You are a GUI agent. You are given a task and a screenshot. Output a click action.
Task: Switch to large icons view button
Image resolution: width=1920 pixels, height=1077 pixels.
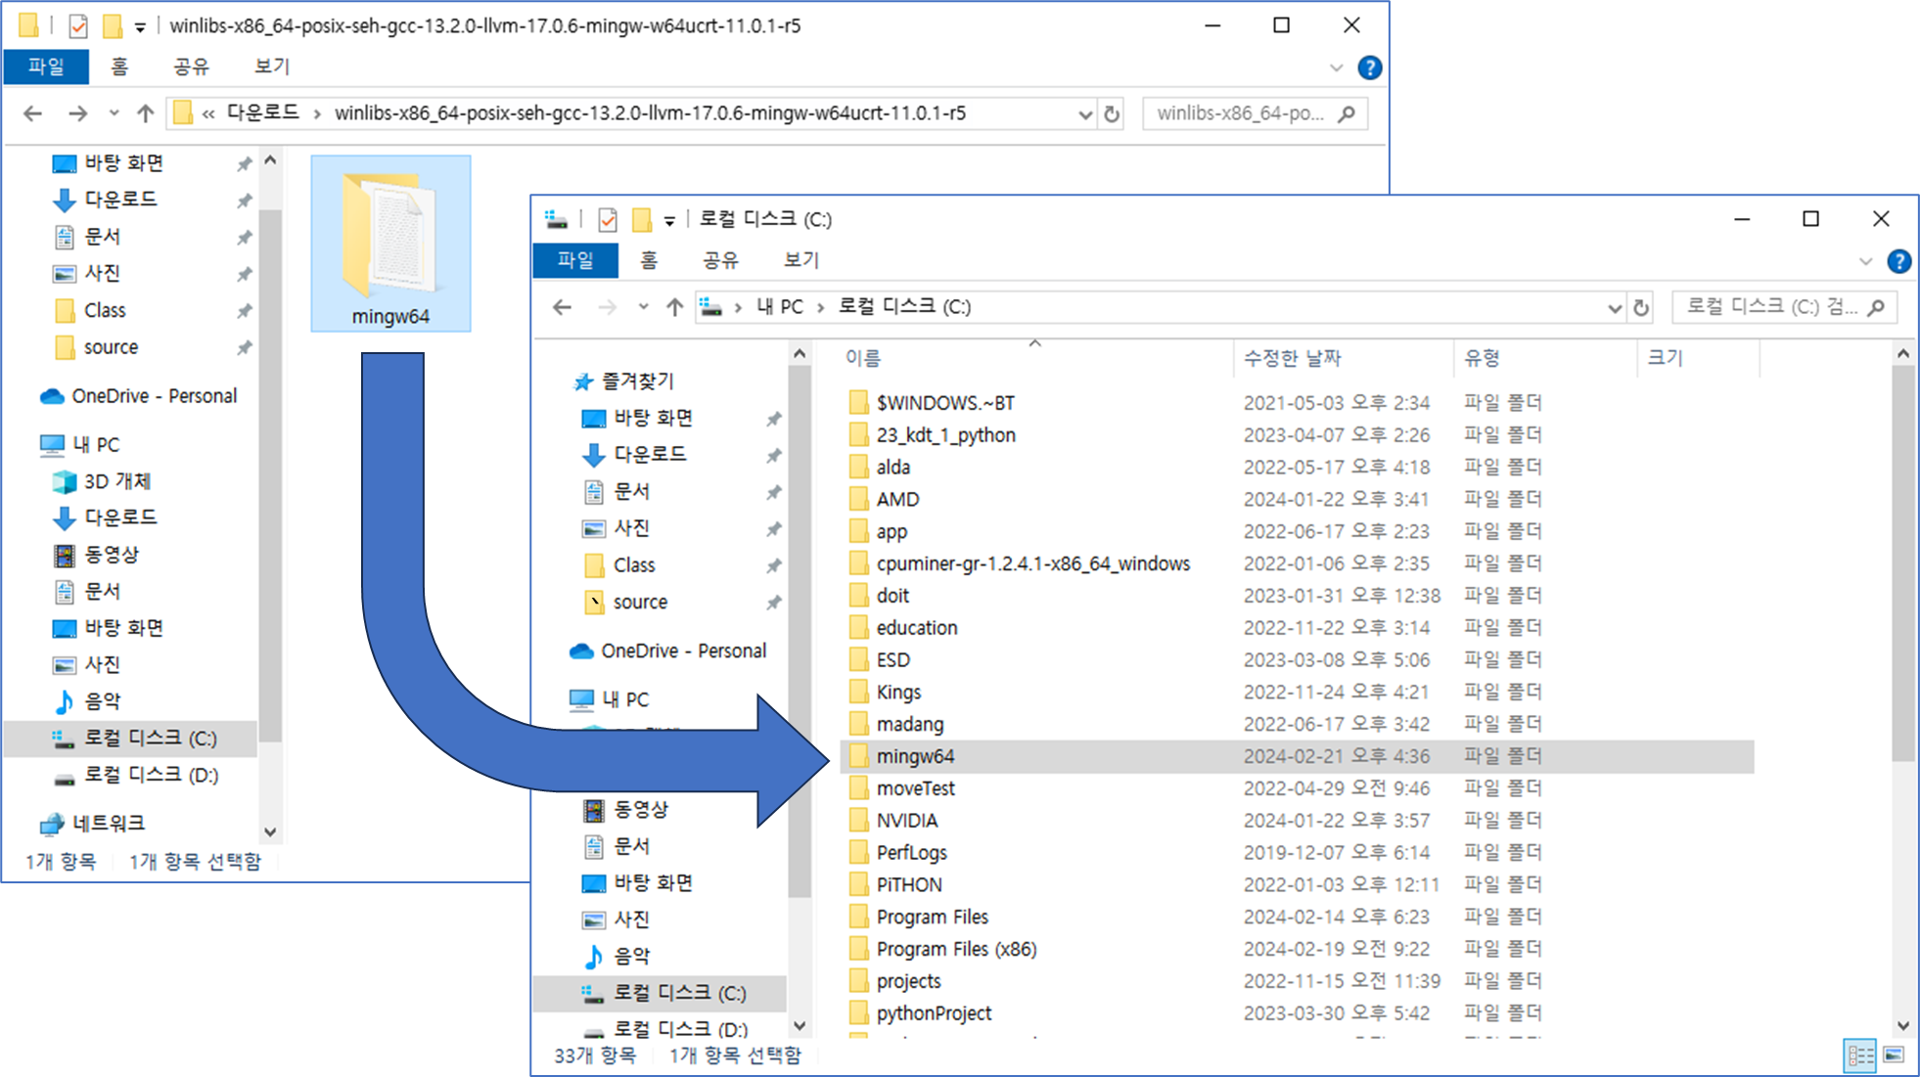(x=1894, y=1055)
